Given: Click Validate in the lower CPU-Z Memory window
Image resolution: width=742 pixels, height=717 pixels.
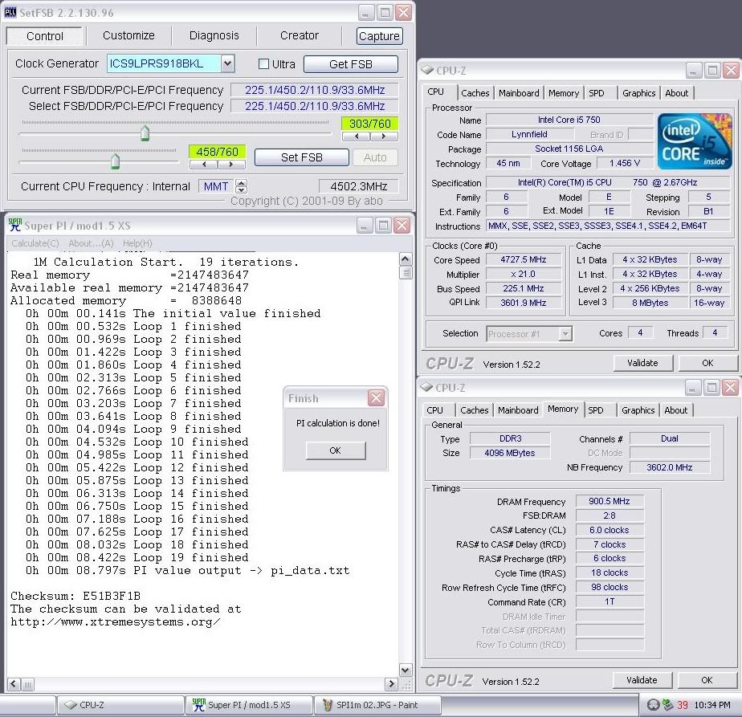Looking at the screenshot, I should (x=642, y=680).
